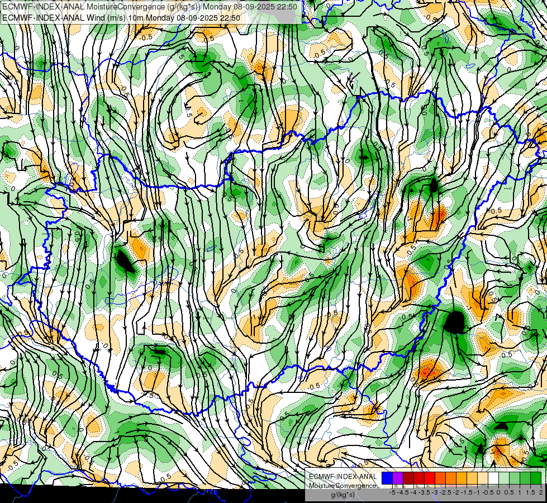Click the MoistureConvergence title line at top
The height and width of the screenshot is (503, 547).
point(149,7)
